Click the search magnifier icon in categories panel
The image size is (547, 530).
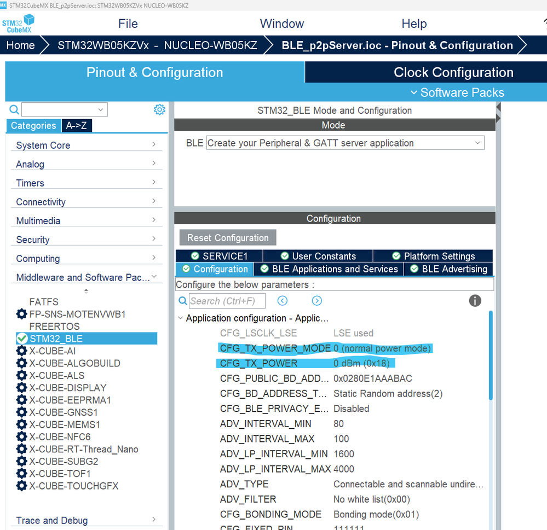click(x=14, y=110)
